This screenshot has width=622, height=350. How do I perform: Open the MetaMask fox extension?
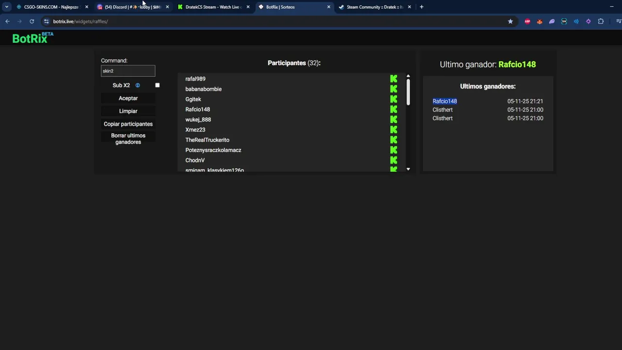click(539, 21)
